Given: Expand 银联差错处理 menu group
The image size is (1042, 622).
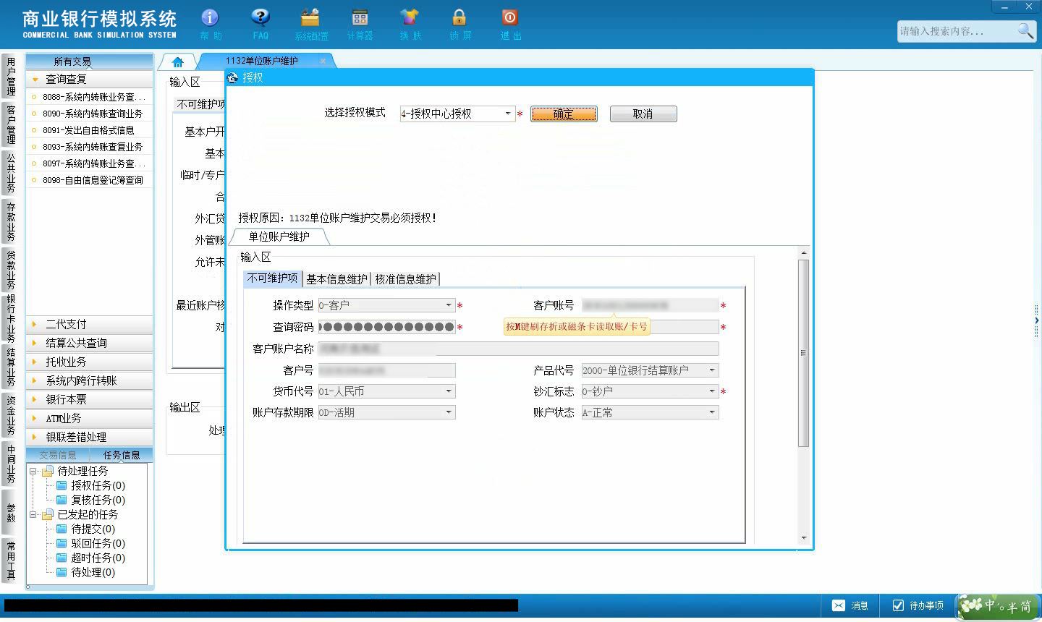Looking at the screenshot, I should pos(90,437).
